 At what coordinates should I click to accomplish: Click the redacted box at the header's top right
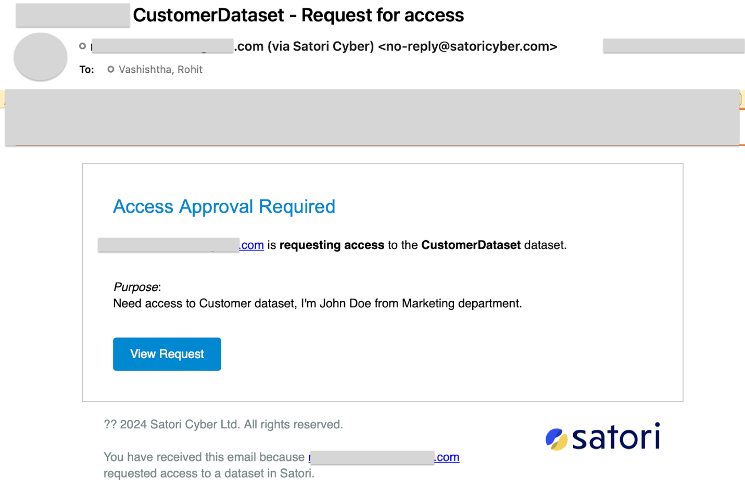tap(674, 46)
